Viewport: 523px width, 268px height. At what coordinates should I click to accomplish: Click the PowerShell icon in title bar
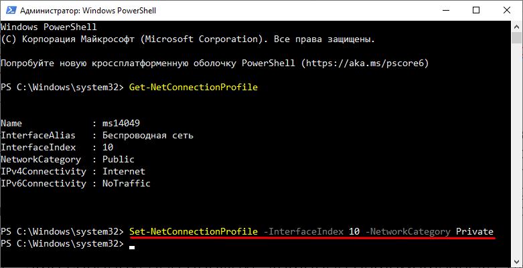pyautogui.click(x=10, y=10)
